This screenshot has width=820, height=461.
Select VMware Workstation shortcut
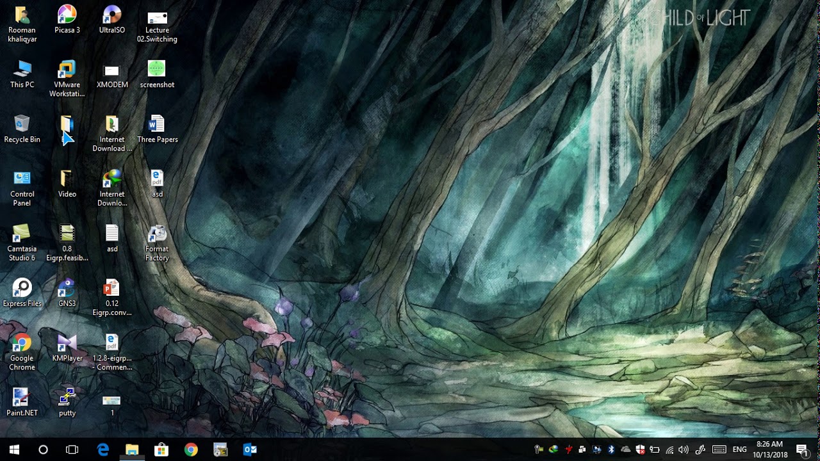67,79
